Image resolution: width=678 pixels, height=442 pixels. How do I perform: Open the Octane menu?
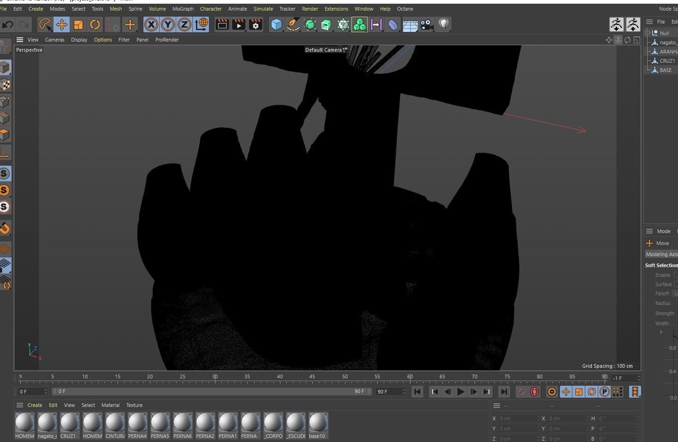point(405,9)
